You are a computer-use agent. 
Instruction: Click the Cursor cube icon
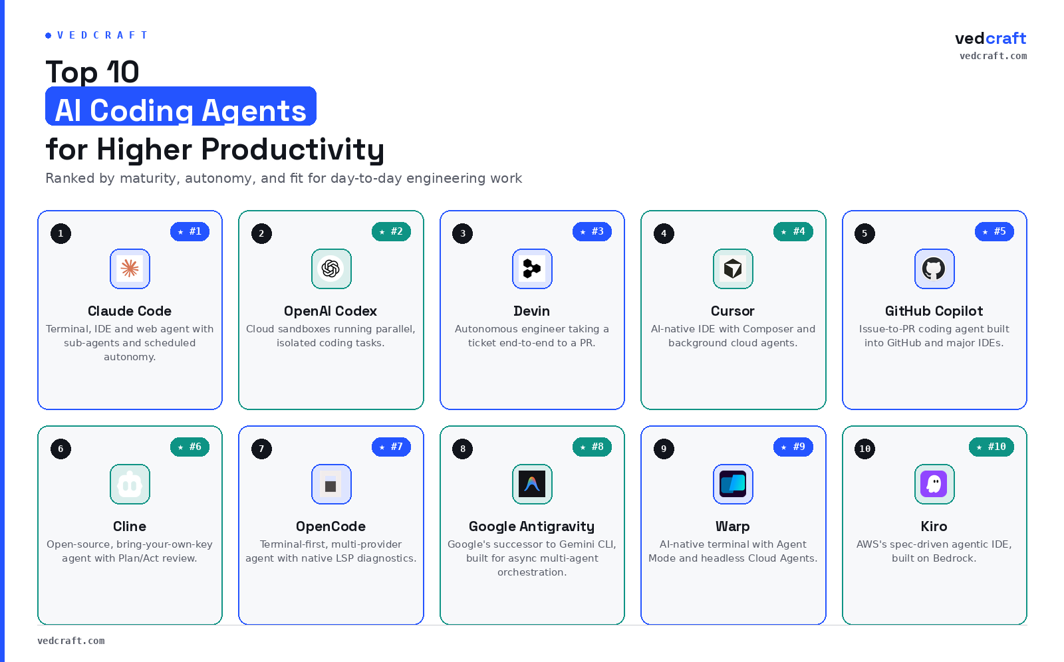(733, 269)
